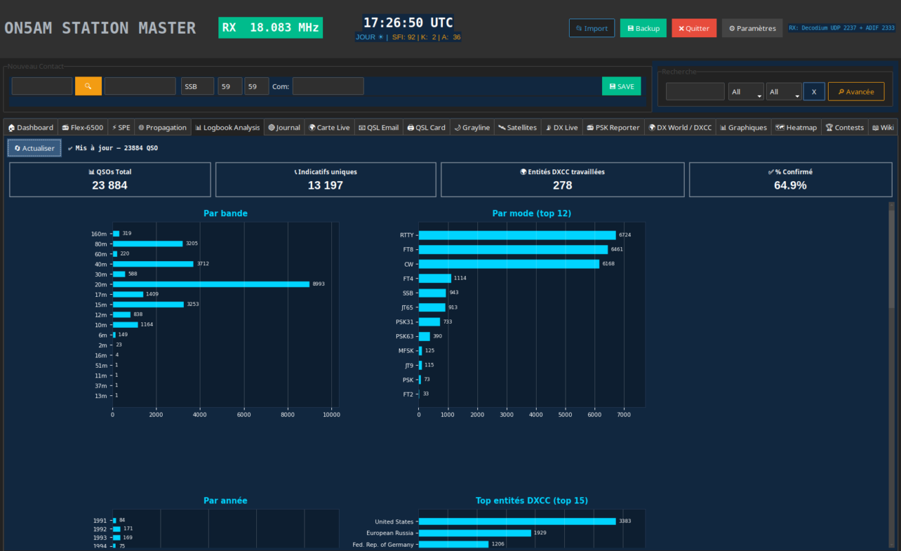Click the 20m bar in Par bande chart
The width and height of the screenshot is (901, 551).
point(211,284)
